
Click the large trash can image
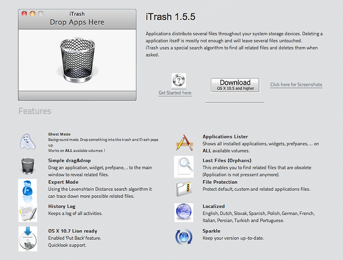tap(78, 60)
